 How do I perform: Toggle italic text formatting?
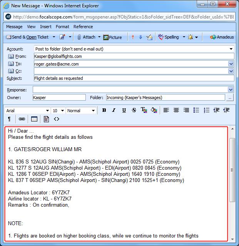coord(114,110)
